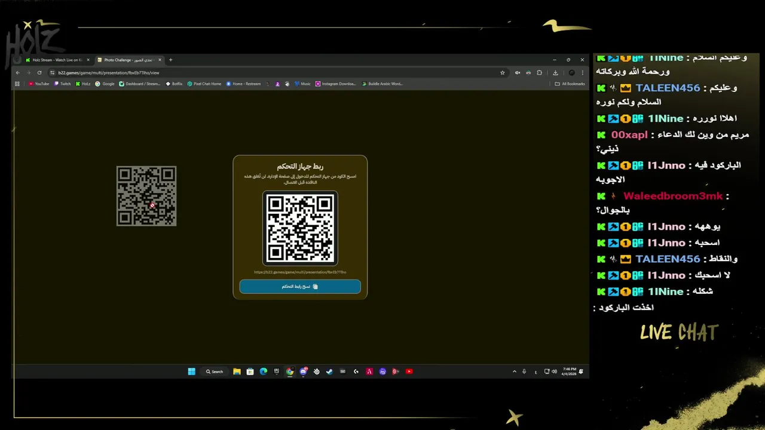
Task: Open the red YouTube taskbar icon
Action: point(409,371)
